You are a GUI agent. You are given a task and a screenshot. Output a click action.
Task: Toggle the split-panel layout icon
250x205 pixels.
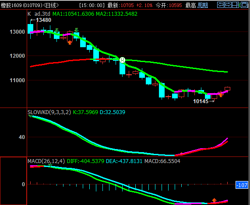236,5
